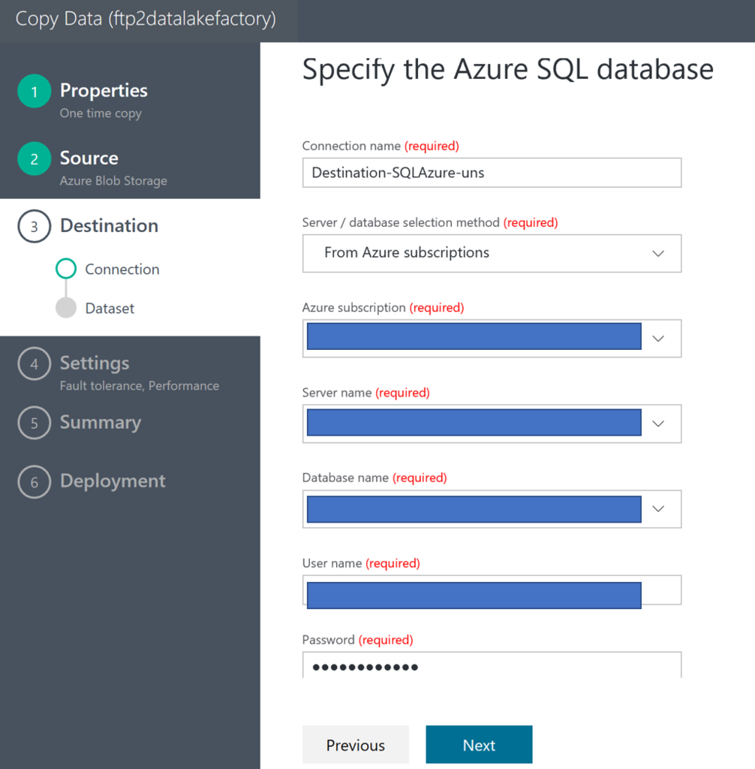Expand the Azure subscription dropdown
The width and height of the screenshot is (755, 769).
click(658, 338)
